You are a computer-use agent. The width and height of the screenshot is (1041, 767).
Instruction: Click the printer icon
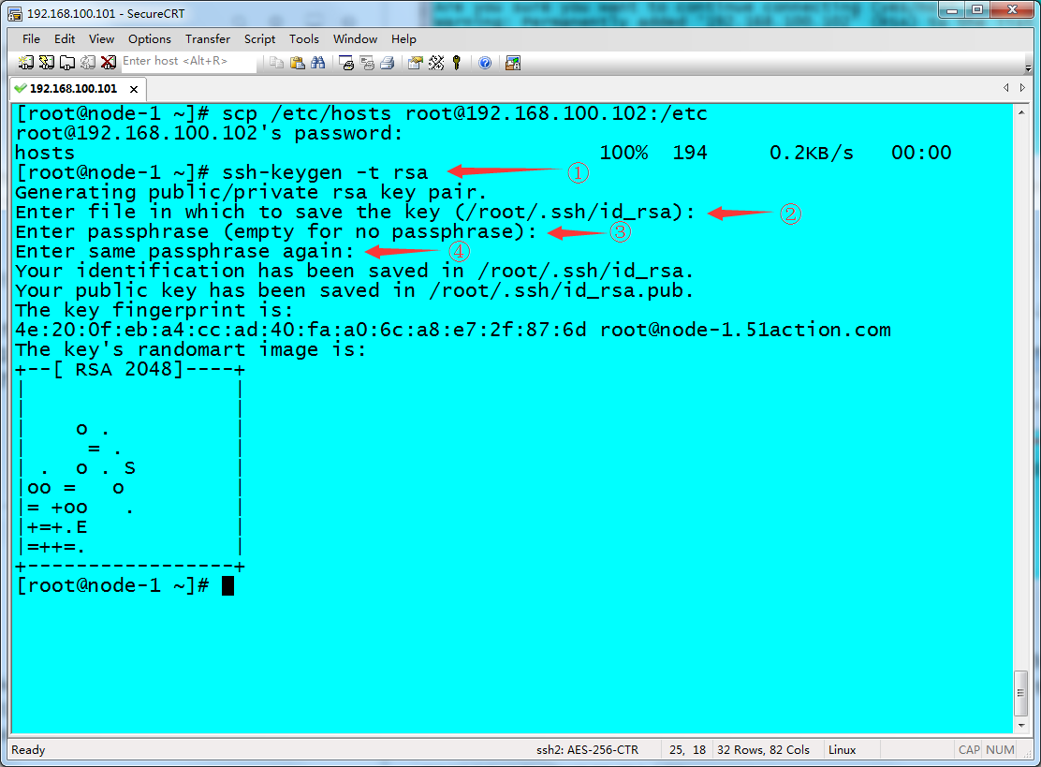388,63
